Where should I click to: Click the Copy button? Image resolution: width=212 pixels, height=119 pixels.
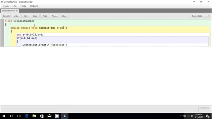(35, 16)
